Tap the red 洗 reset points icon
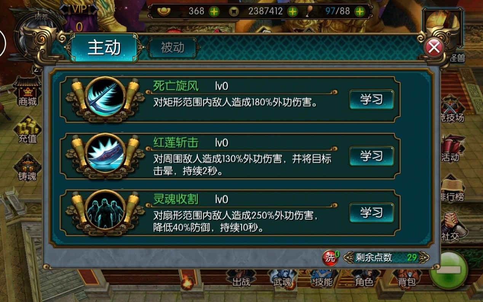The width and height of the screenshot is (483, 302). 331,257
